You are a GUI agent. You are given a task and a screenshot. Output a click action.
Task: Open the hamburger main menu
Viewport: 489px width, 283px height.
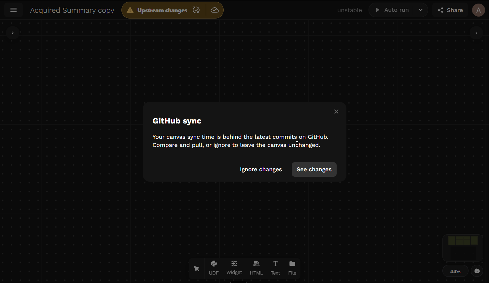coord(13,10)
